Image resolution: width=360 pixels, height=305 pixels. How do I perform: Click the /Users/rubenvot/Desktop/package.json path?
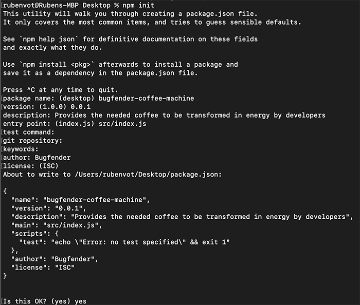click(148, 175)
